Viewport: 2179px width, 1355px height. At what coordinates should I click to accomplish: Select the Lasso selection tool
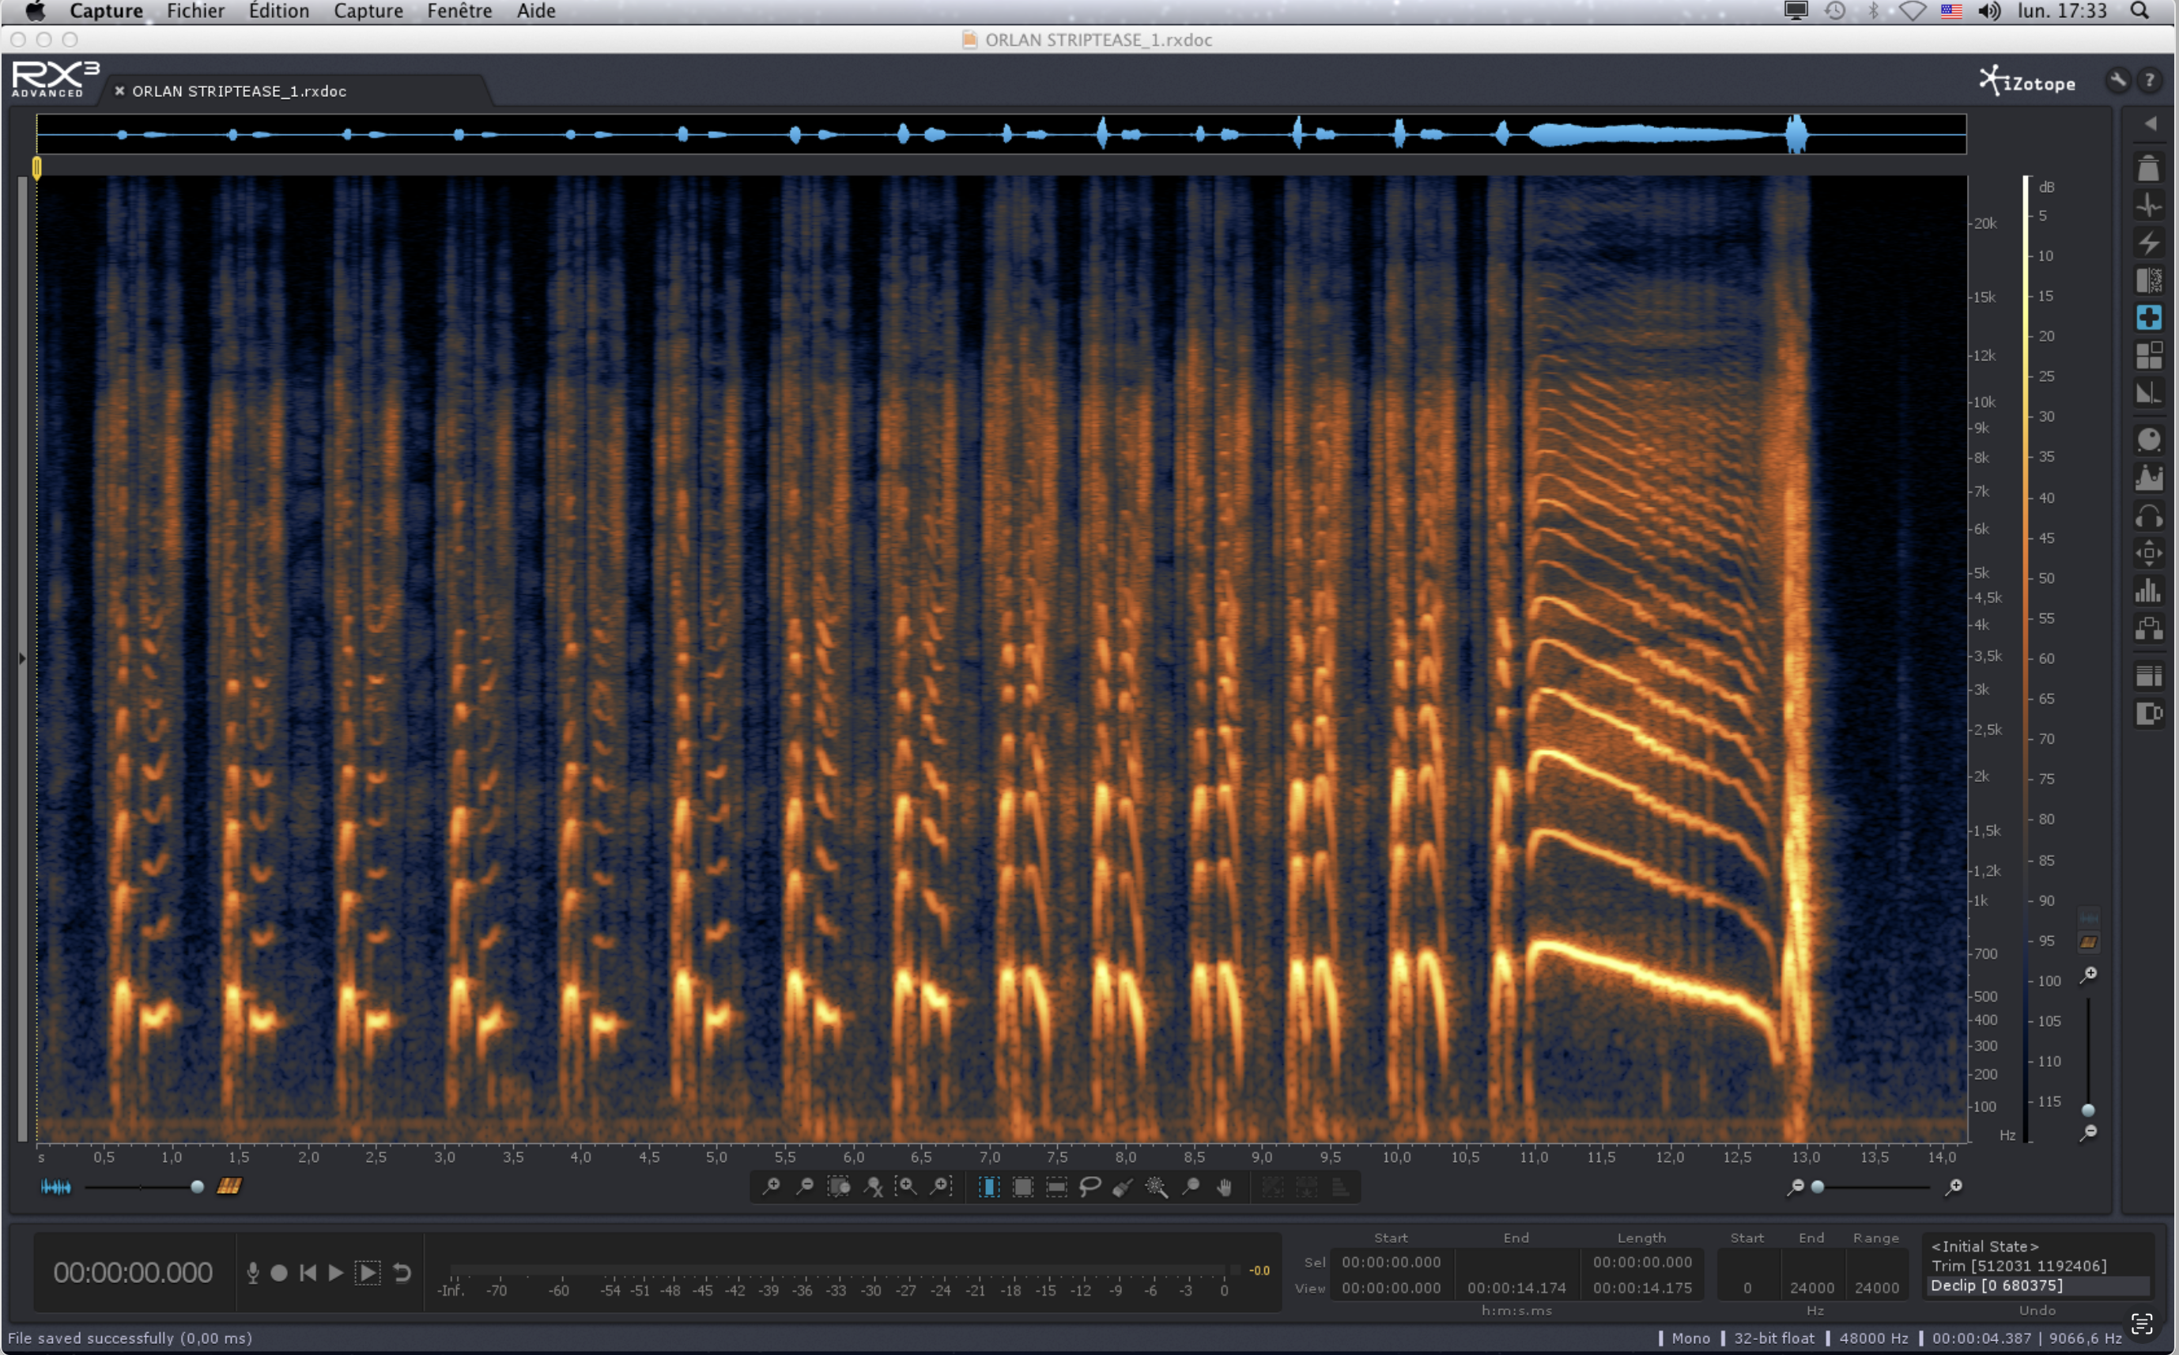point(1089,1187)
